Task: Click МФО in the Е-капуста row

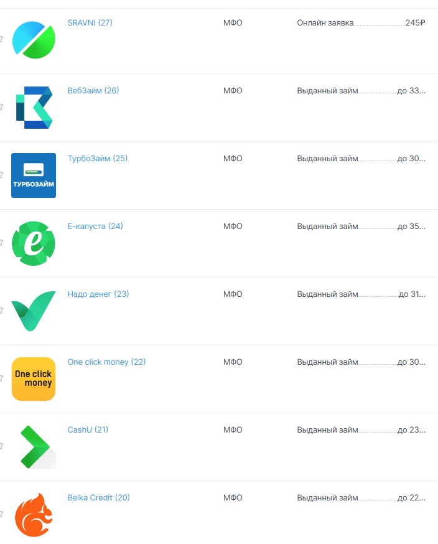Action: pyautogui.click(x=233, y=226)
